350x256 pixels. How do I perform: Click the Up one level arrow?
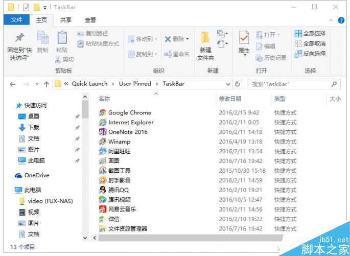[x=46, y=84]
